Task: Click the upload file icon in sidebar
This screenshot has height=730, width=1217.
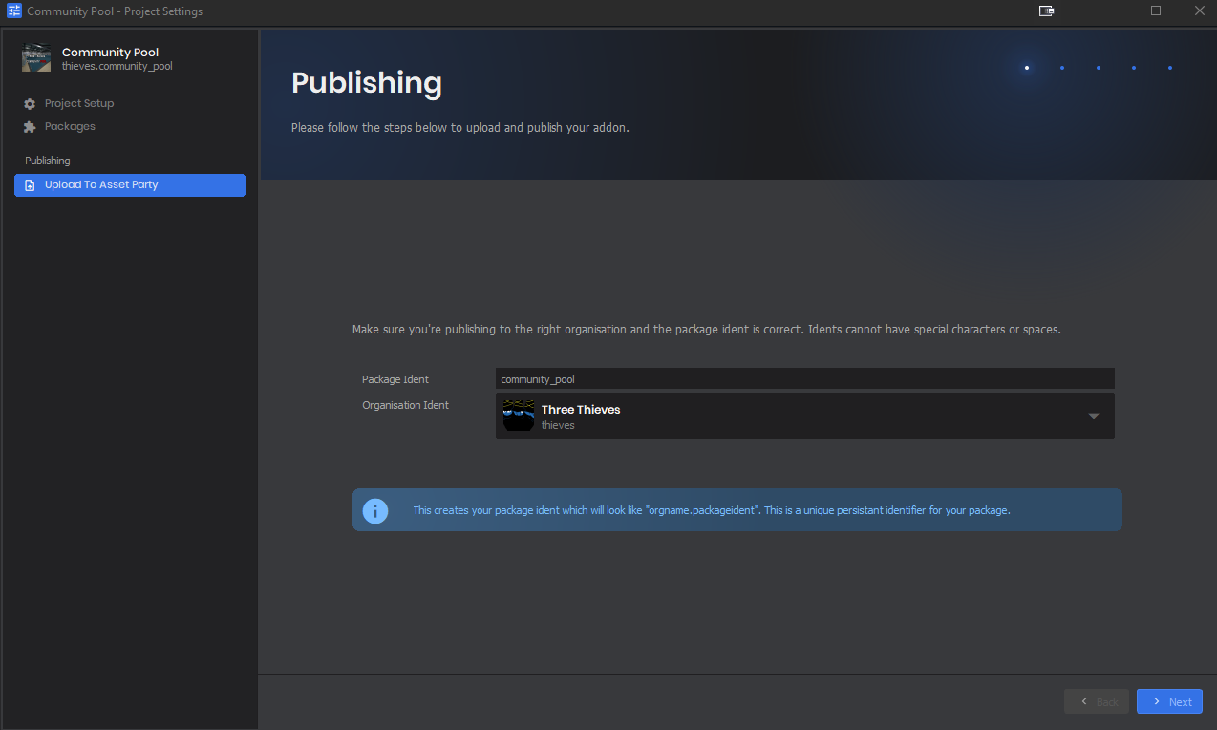Action: [30, 185]
